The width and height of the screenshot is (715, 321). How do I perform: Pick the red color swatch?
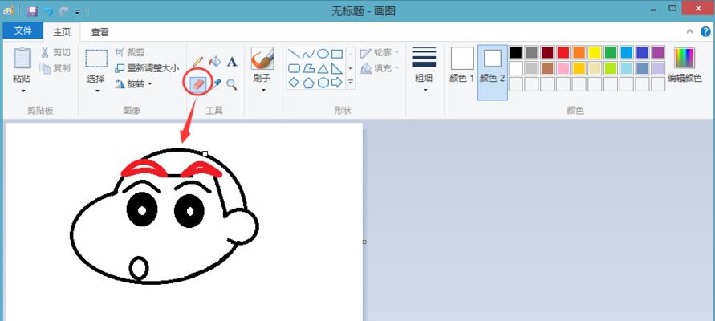(x=563, y=52)
